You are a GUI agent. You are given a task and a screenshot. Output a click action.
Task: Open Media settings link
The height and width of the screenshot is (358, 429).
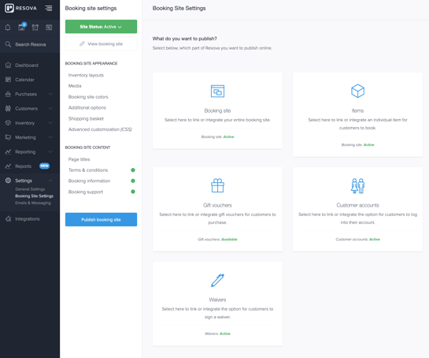click(x=75, y=86)
